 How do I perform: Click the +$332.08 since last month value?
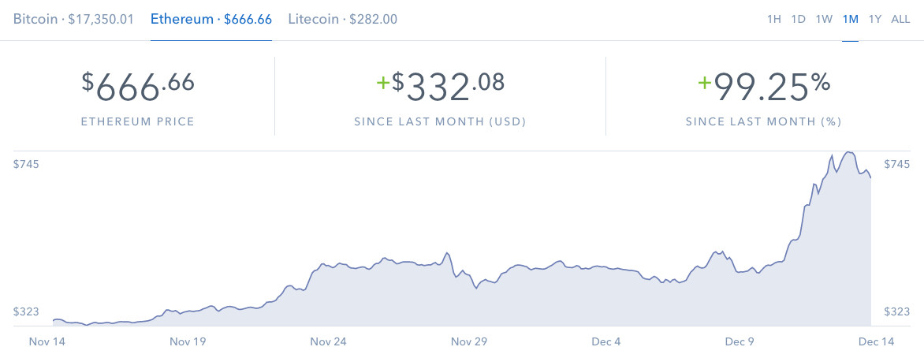(x=440, y=87)
